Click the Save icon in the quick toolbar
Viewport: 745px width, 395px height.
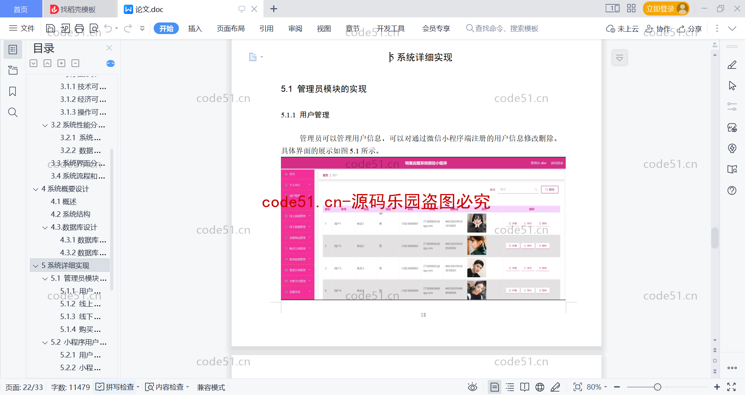pyautogui.click(x=50, y=28)
